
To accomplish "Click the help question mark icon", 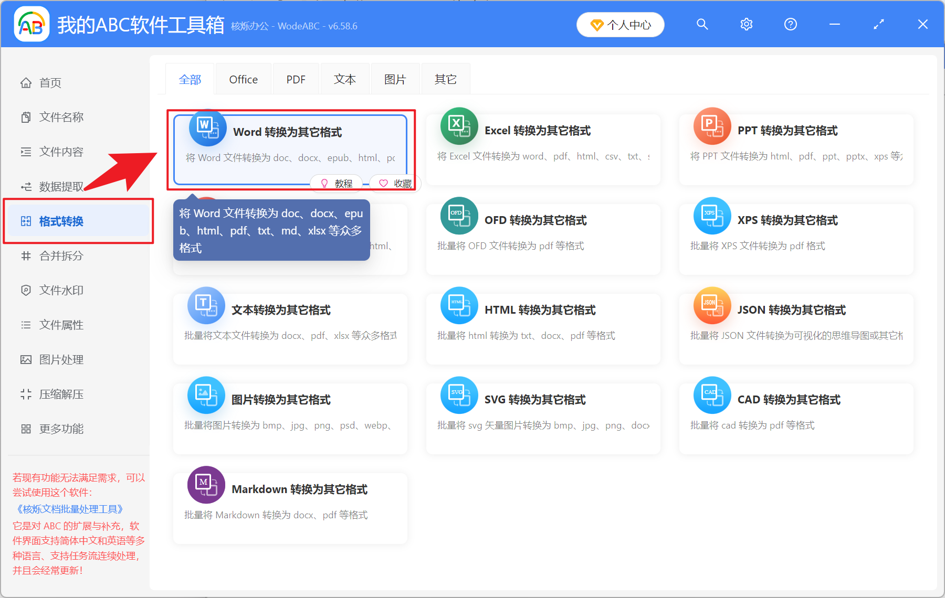I will (x=790, y=24).
